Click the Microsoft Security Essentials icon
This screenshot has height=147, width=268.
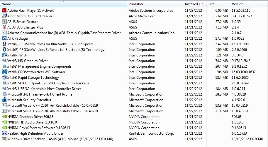(4, 100)
